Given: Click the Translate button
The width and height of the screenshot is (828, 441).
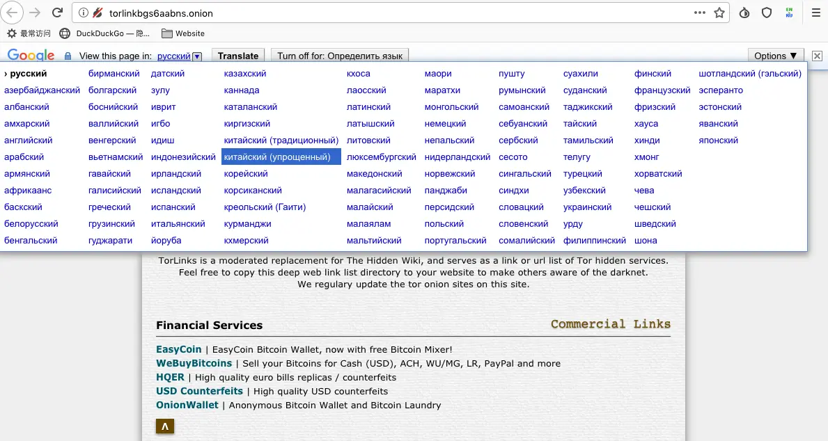Looking at the screenshot, I should coord(238,56).
